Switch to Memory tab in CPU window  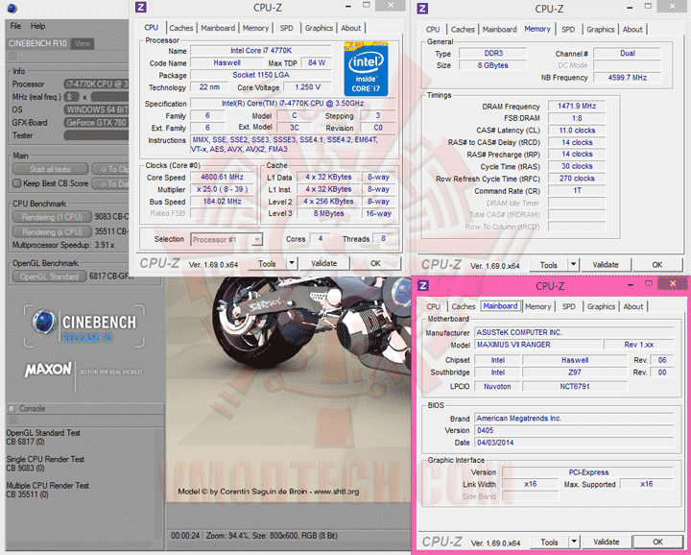click(255, 28)
